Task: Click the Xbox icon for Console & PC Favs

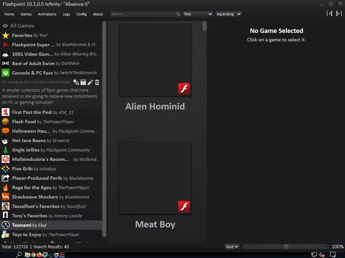Action: pos(5,73)
